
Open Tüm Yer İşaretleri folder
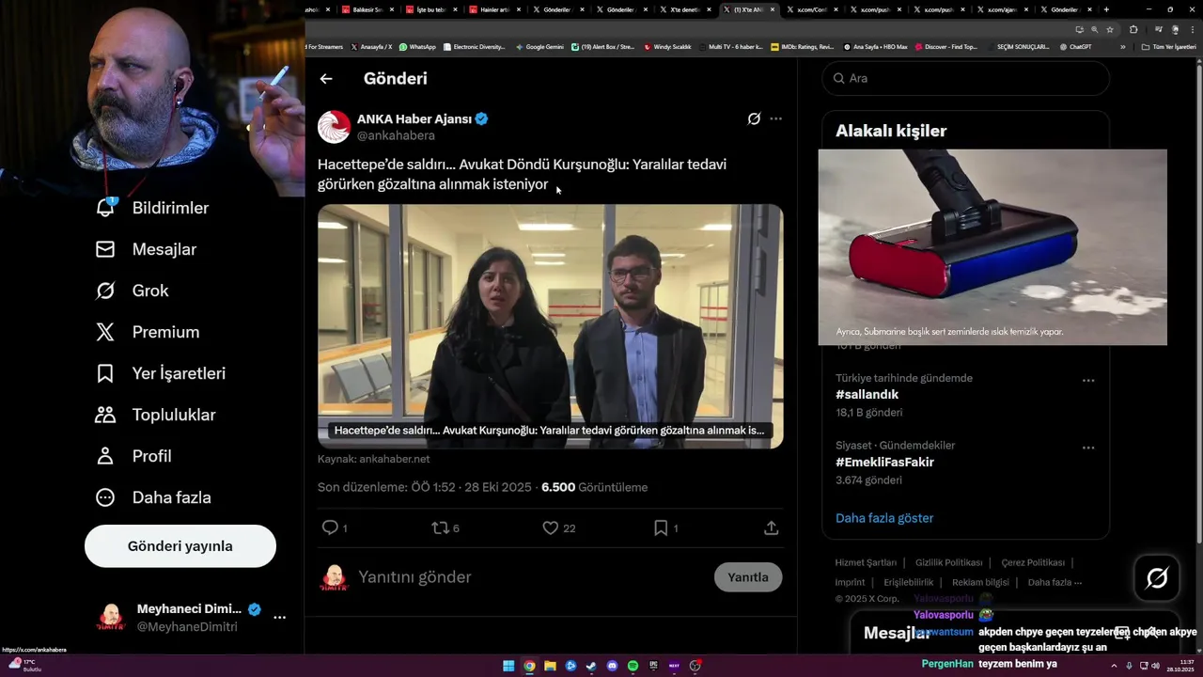click(1168, 47)
